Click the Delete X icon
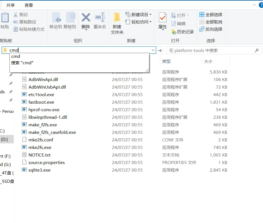 (86, 17)
